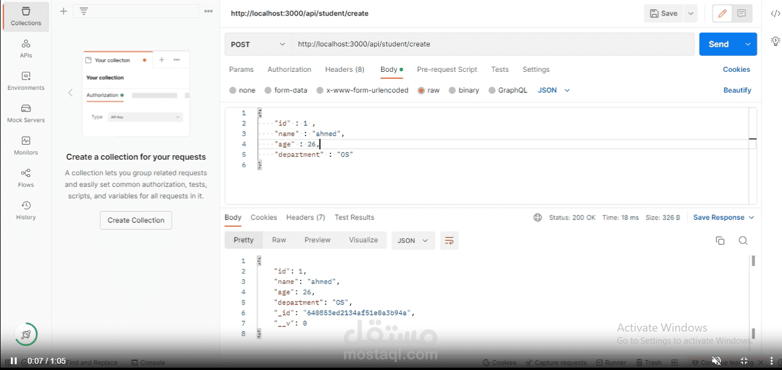Click the edit pencil icon next to Save
Screen dimensions: 782x370
(x=722, y=13)
